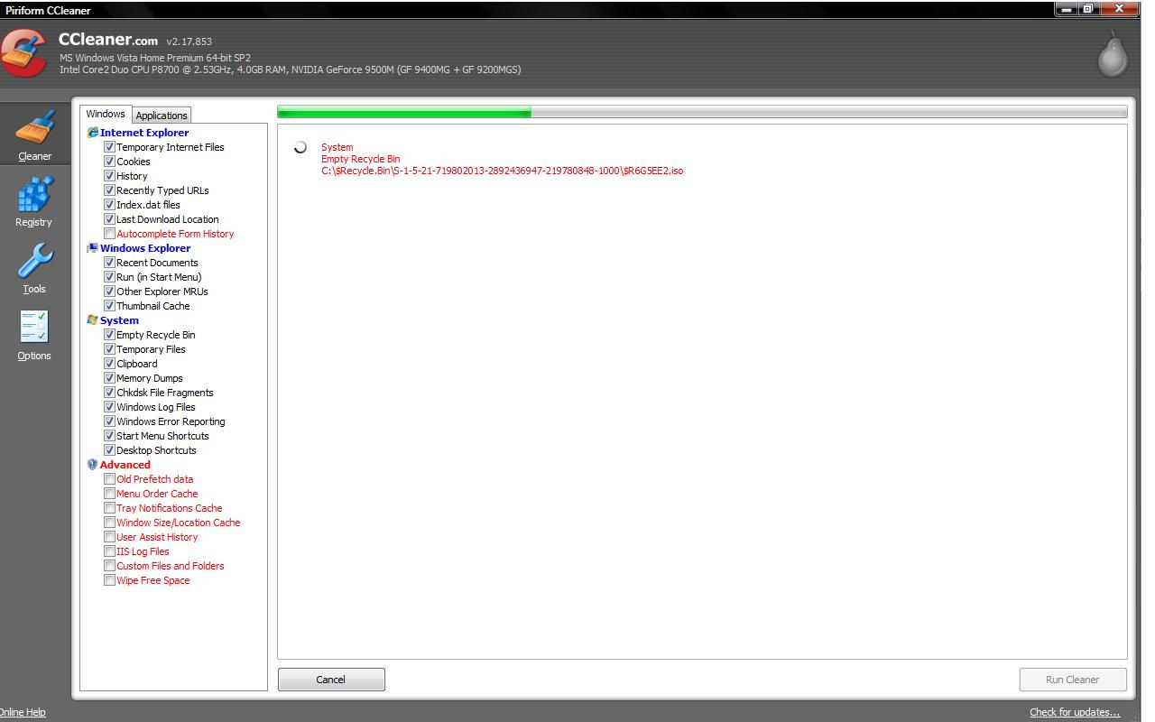Viewport: 1155px width, 722px height.
Task: Click the Run Cleaner button
Action: coord(1073,680)
